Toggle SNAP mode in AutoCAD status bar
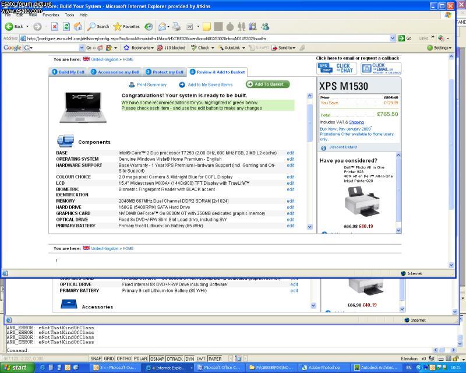Viewport: 466px width, 373px height. 96,359
